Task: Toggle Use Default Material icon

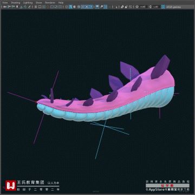Action: [x=75, y=7]
